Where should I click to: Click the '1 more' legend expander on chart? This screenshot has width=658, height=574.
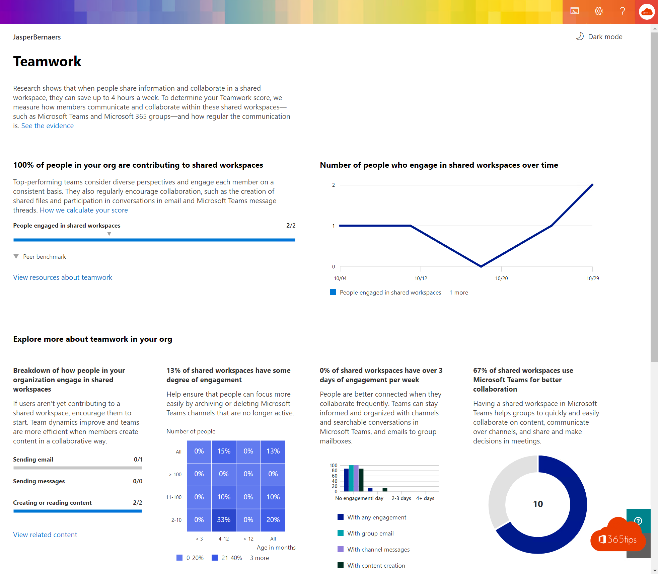(x=458, y=292)
